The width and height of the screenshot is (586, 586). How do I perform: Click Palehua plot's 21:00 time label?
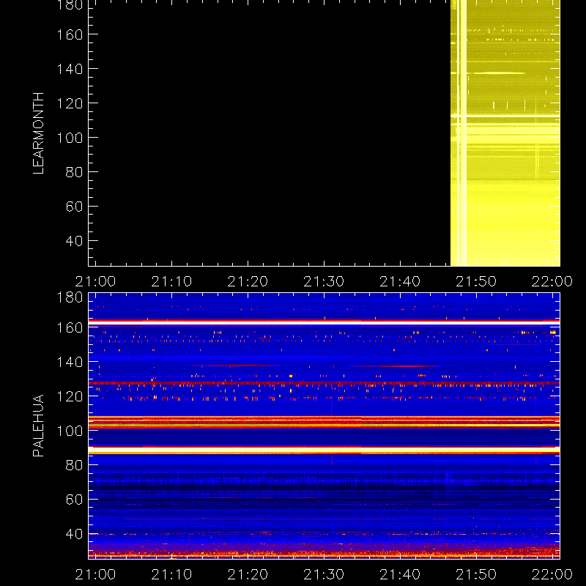tap(96, 574)
